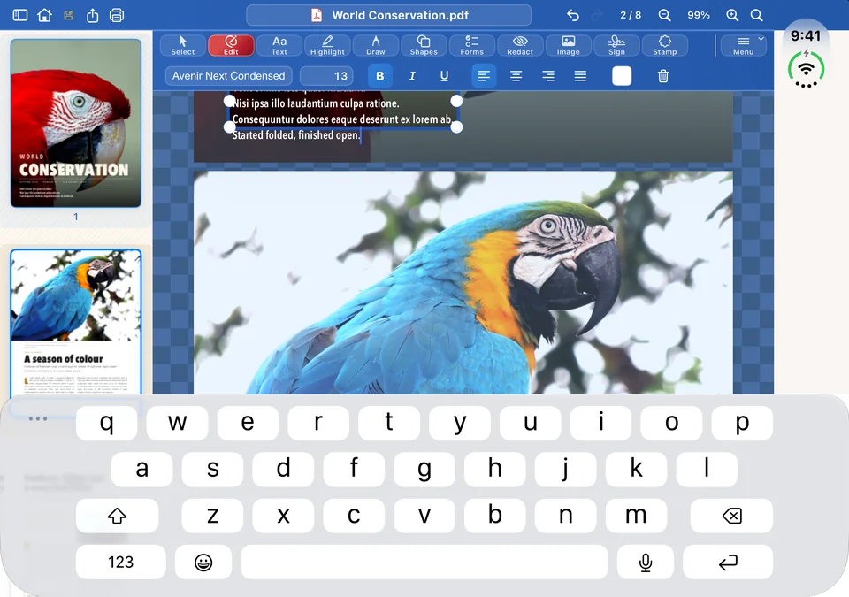
Task: Toggle Underline formatting
Action: [444, 76]
